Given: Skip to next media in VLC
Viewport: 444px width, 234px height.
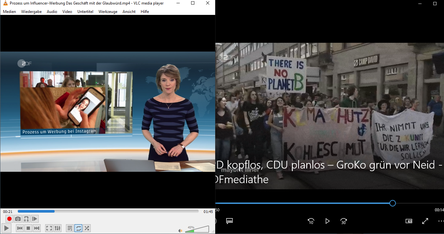Looking at the screenshot, I should click(x=37, y=228).
